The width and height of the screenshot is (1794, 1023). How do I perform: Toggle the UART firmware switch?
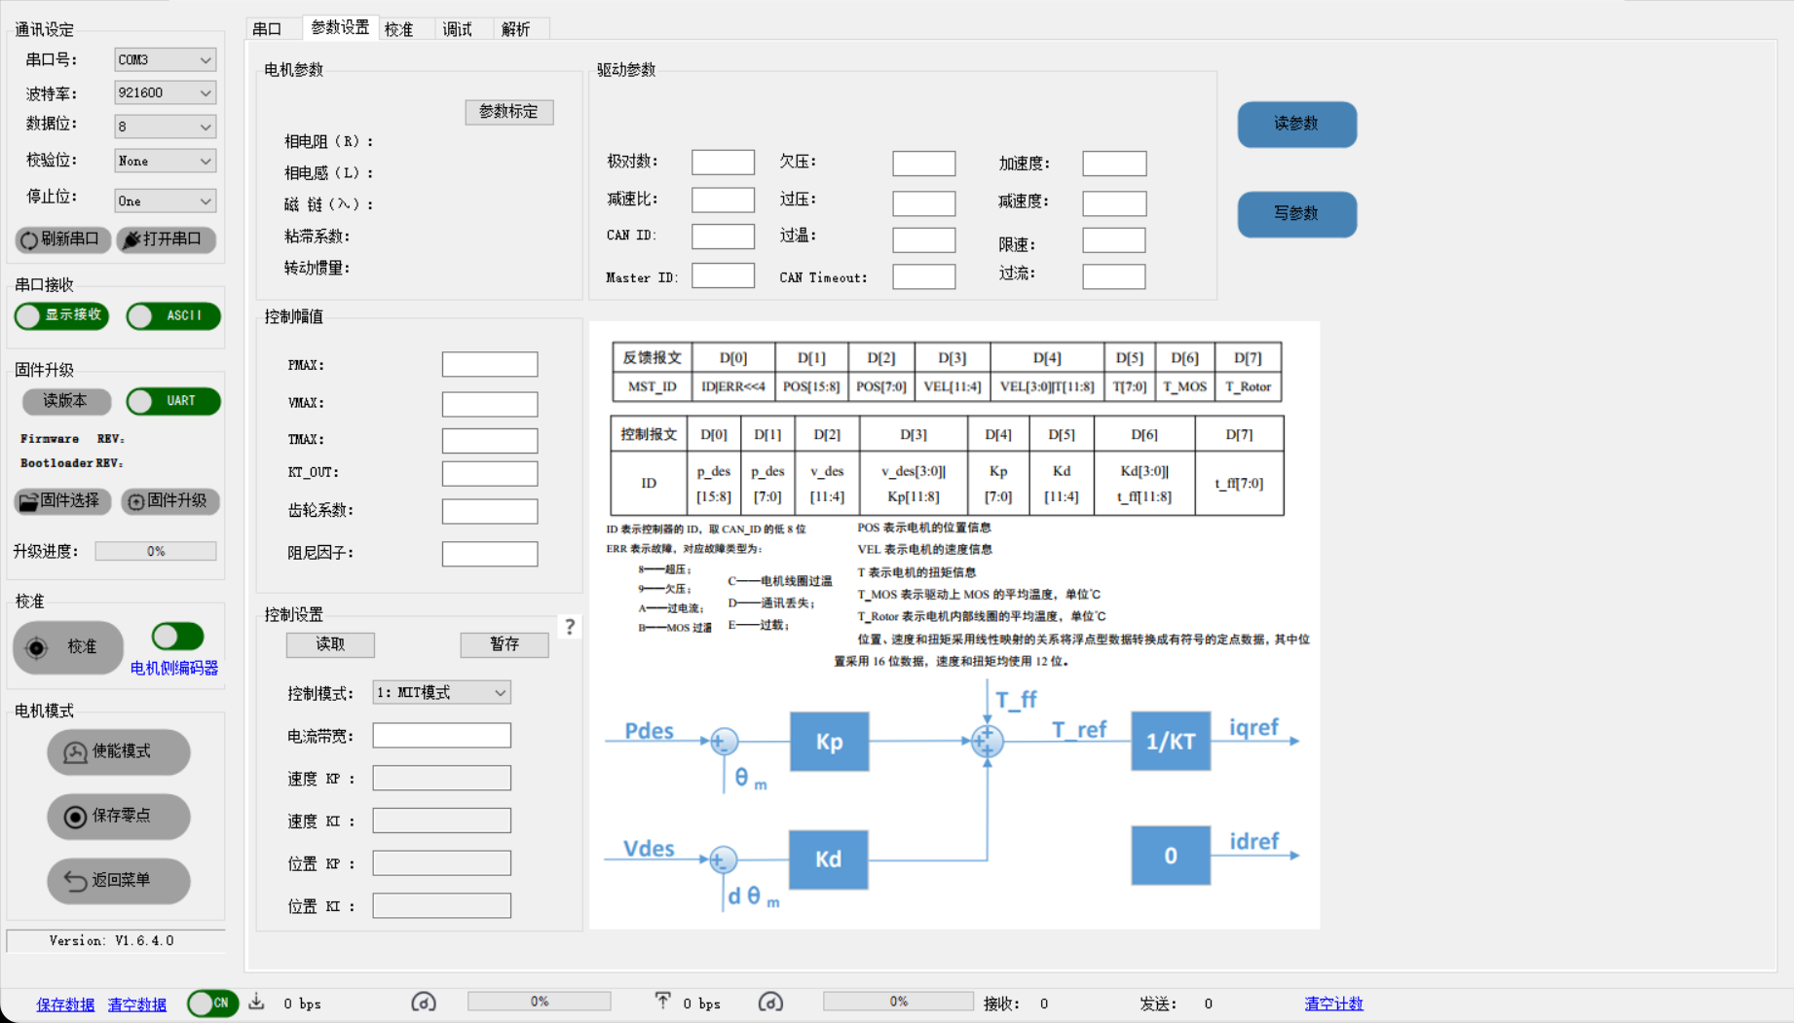pyautogui.click(x=173, y=401)
